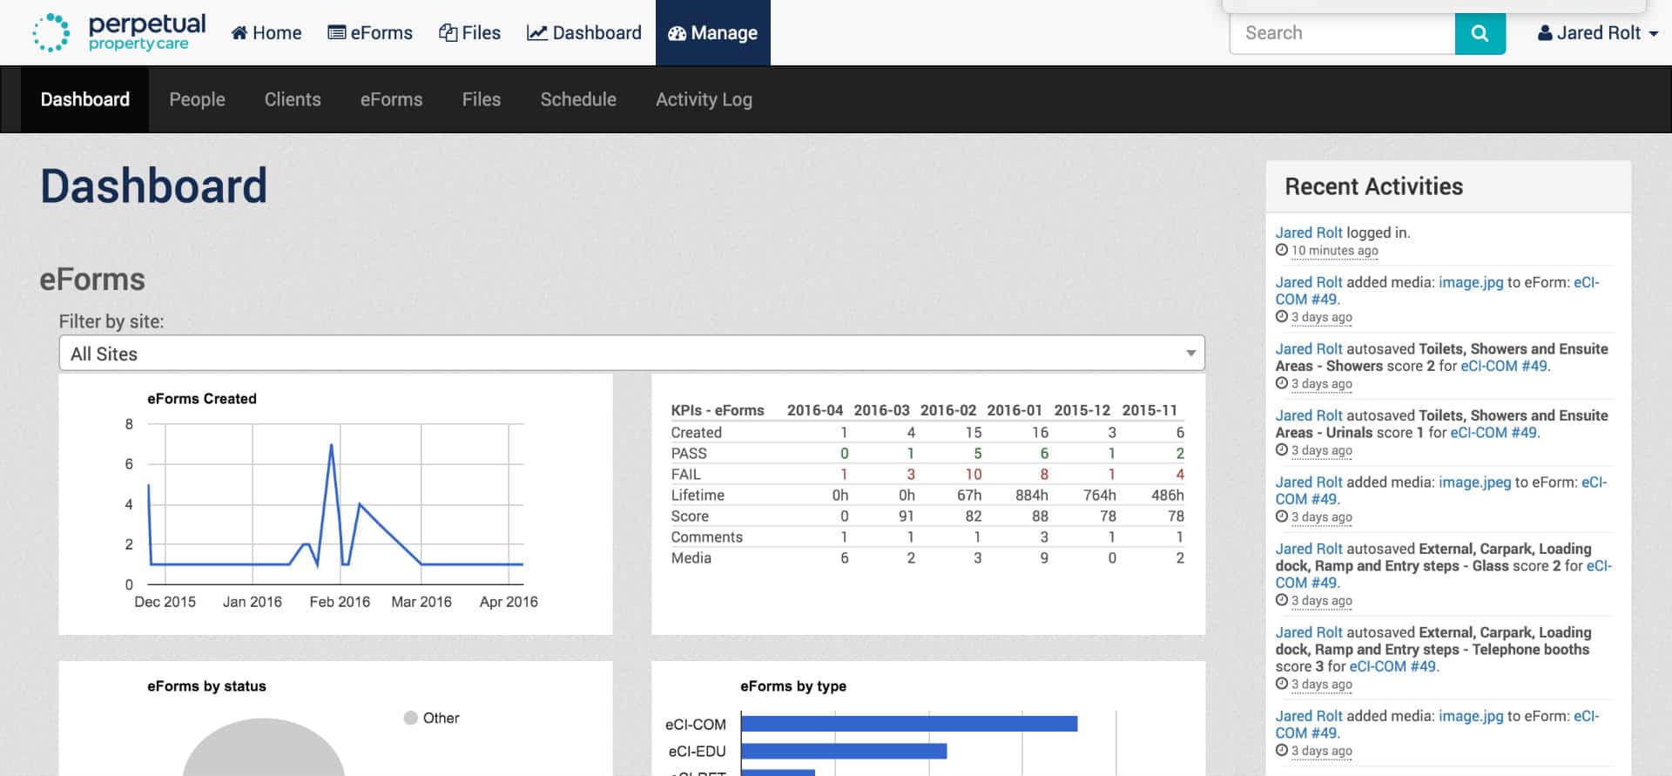1672x776 pixels.
Task: Switch to the People tab
Action: (x=197, y=99)
